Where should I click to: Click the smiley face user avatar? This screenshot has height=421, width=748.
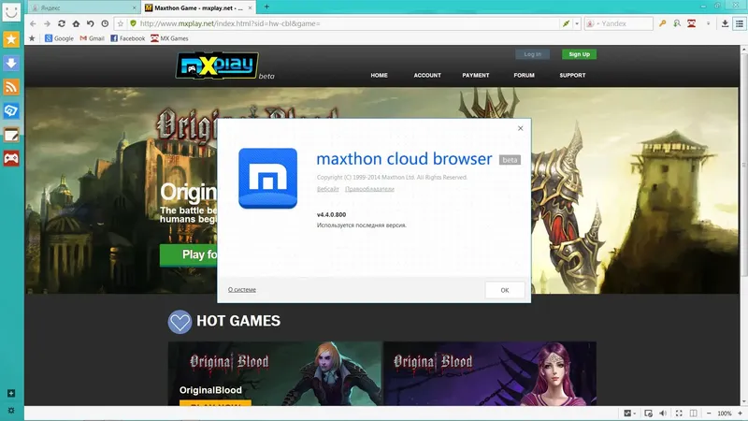point(11,11)
